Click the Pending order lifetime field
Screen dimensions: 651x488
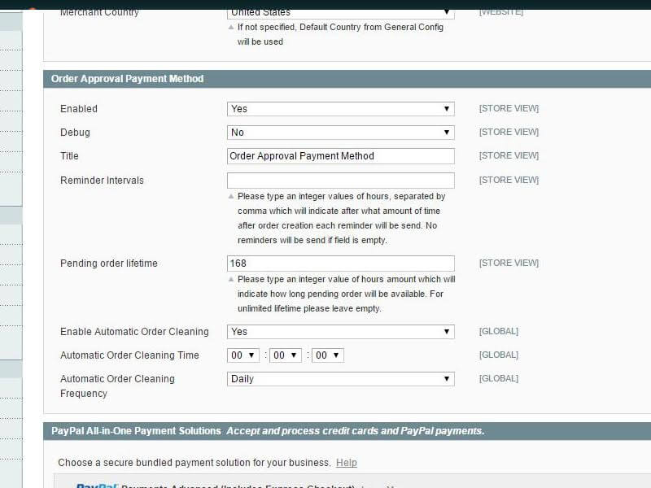click(x=340, y=264)
